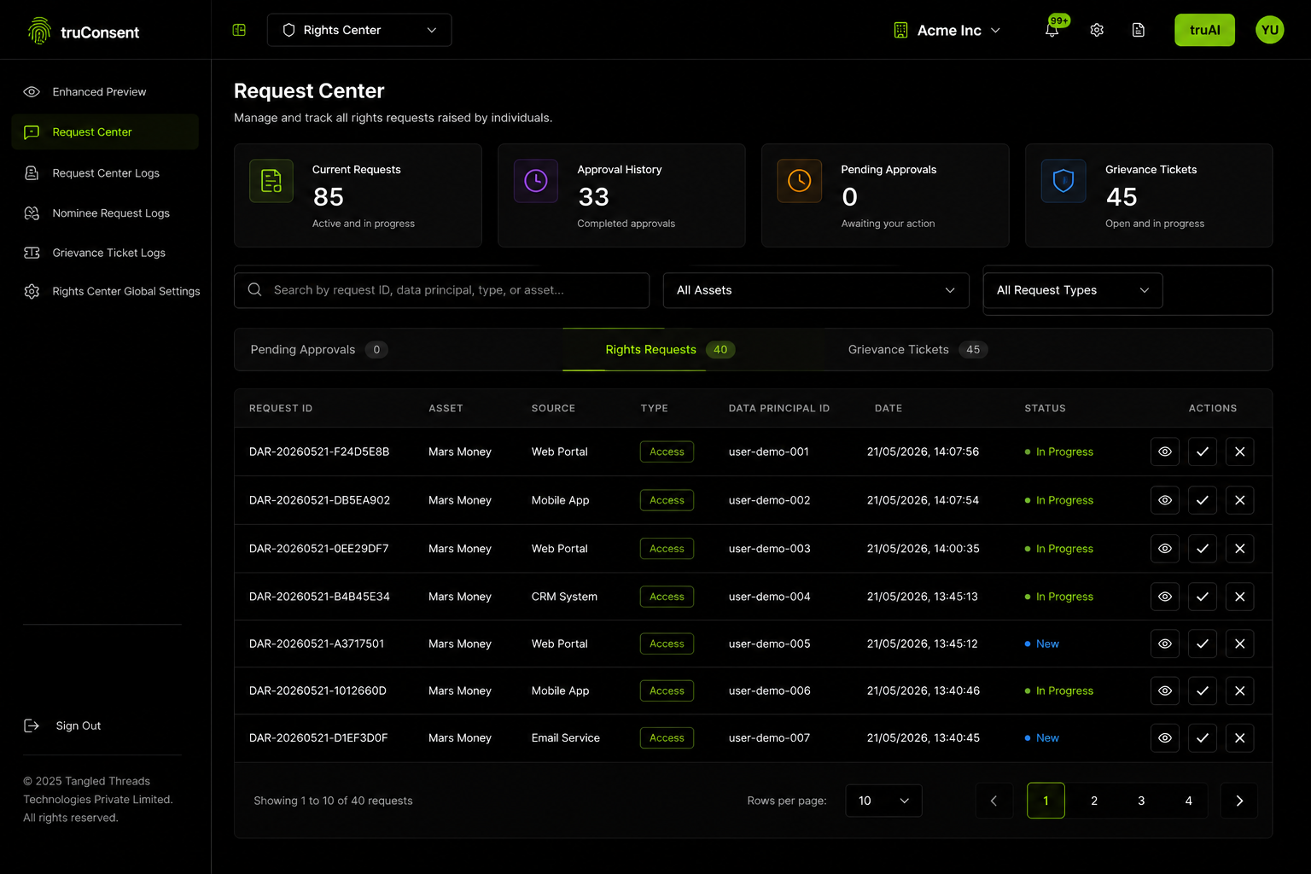The height and width of the screenshot is (874, 1311).
Task: Click the truAI button
Action: click(x=1204, y=30)
